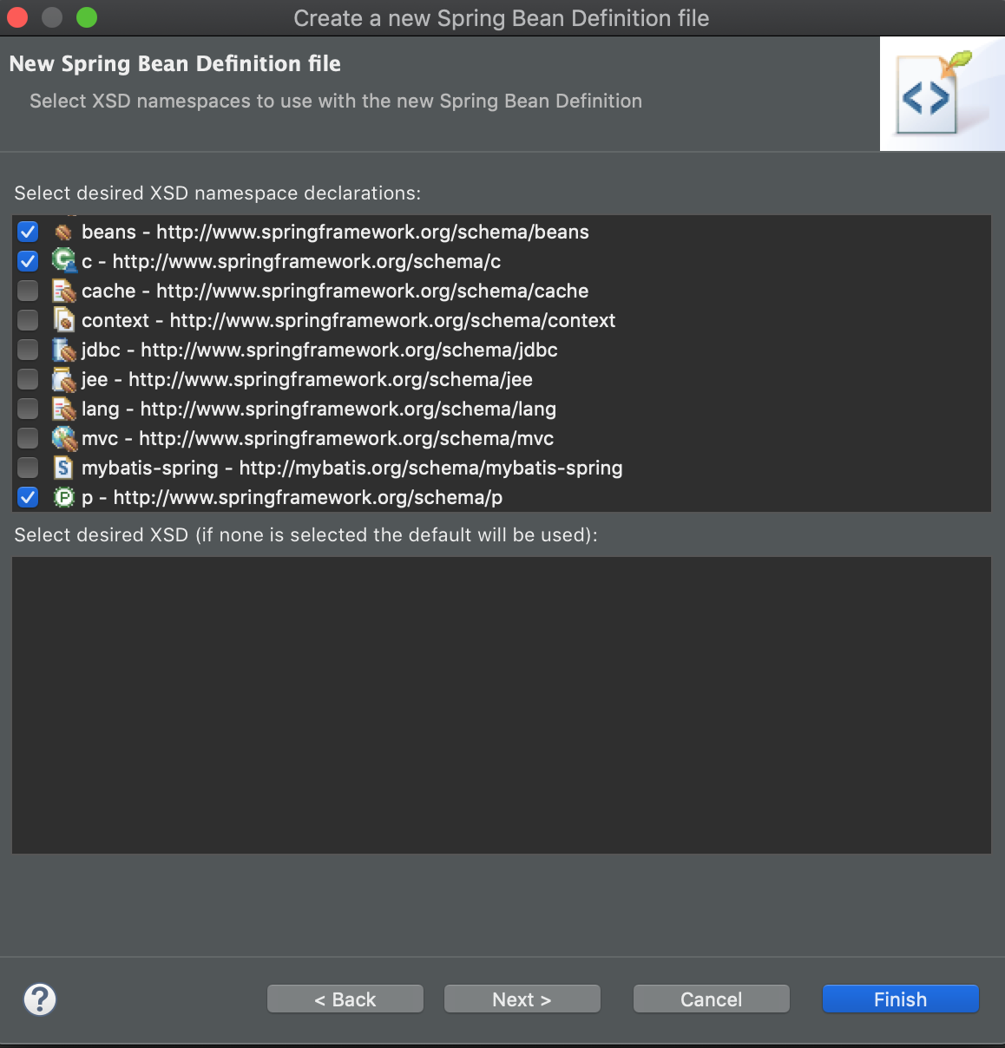Select the beans schema URL row text
Screen dimensions: 1005x1048
coord(335,232)
